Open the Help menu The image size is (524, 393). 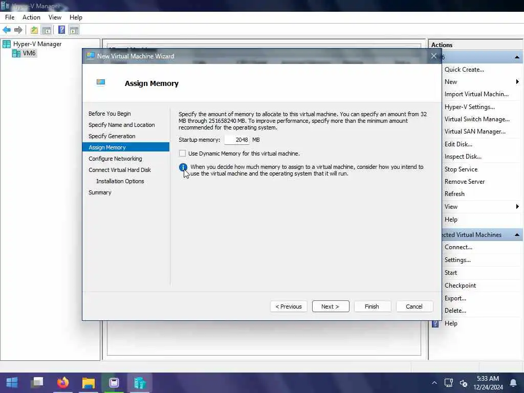[76, 17]
